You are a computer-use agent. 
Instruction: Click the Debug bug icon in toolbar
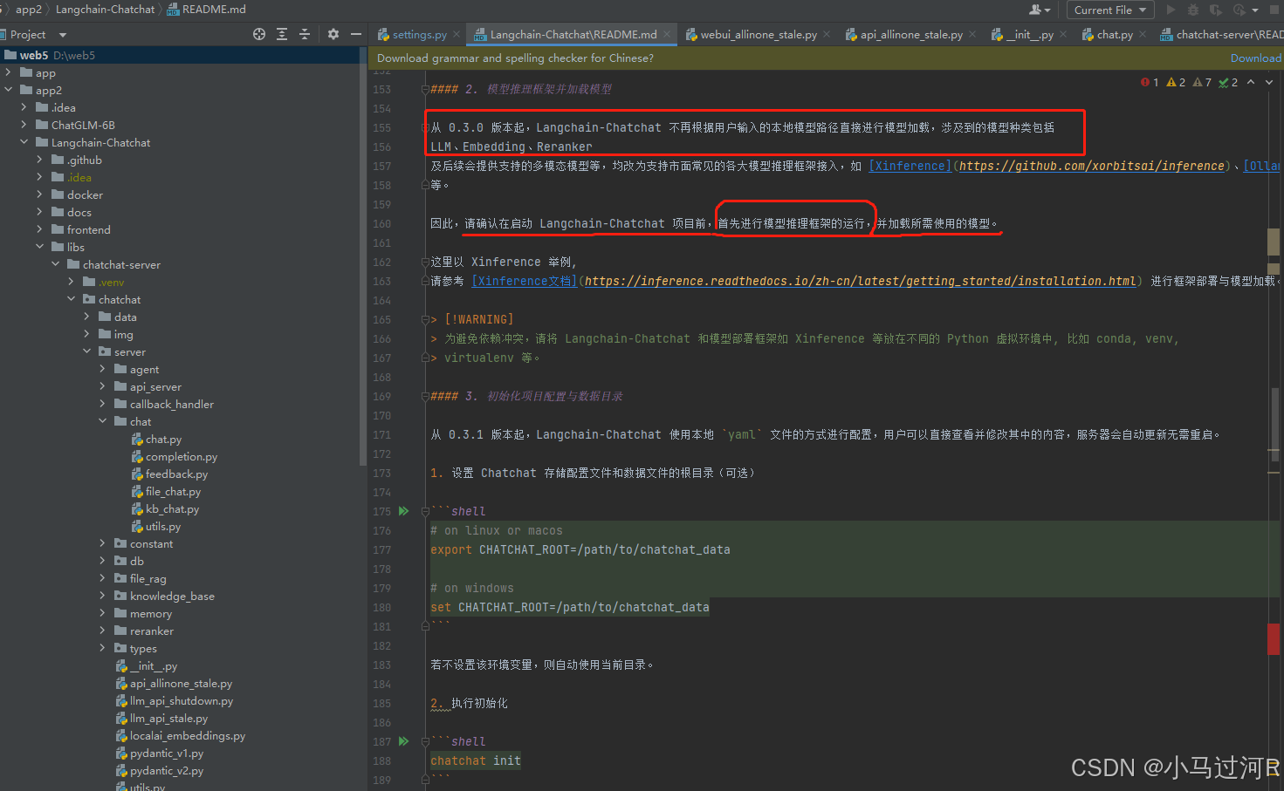[1192, 10]
